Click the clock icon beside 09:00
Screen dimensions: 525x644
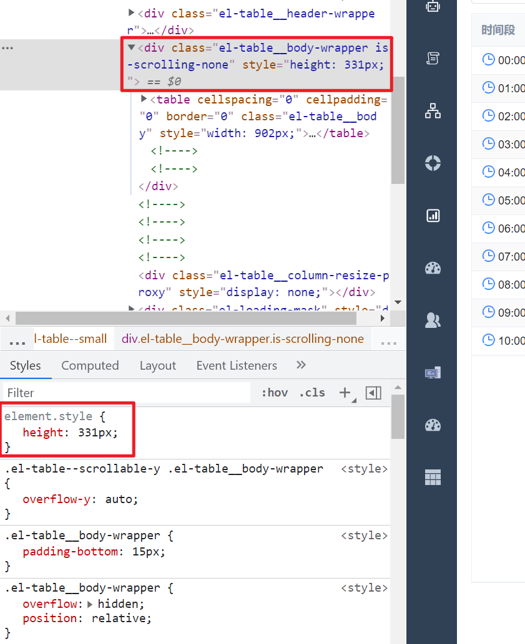(x=488, y=312)
